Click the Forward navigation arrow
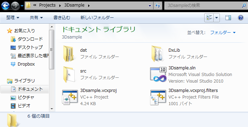 click(x=15, y=6)
